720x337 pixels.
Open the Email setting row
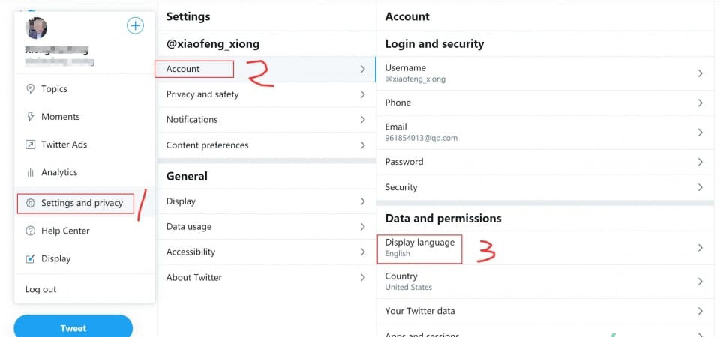(544, 132)
